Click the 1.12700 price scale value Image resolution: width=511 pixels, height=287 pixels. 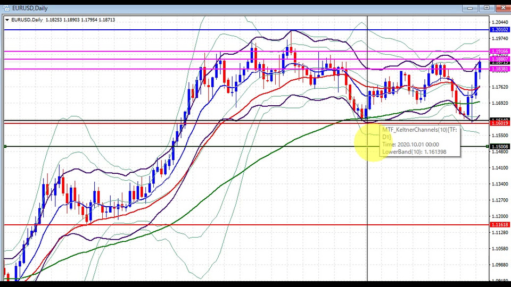tap(500, 200)
